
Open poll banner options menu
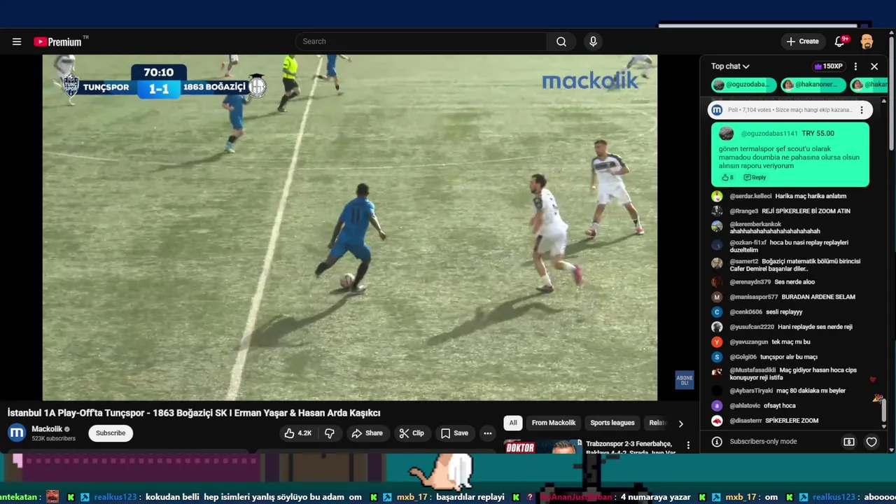862,110
